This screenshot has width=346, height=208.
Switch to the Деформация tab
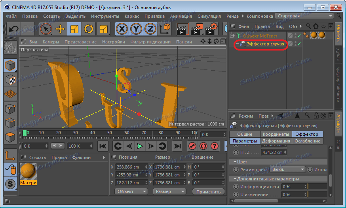click(x=276, y=141)
